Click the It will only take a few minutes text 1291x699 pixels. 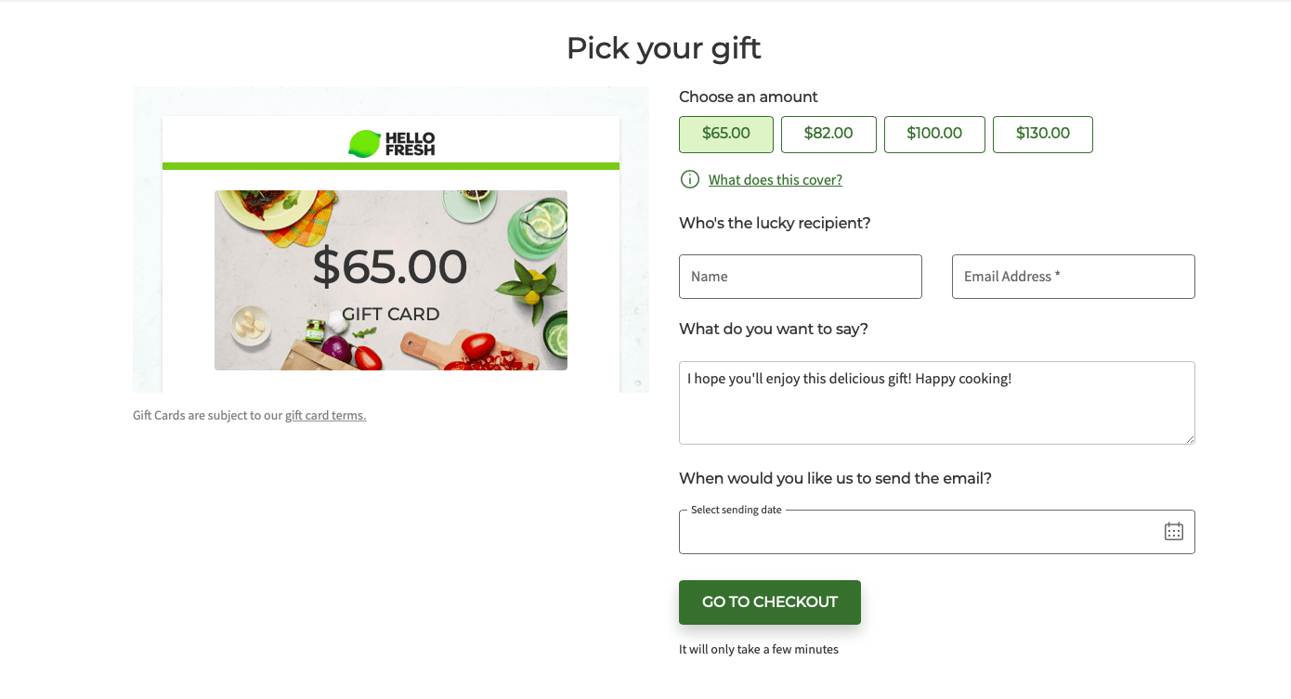click(x=758, y=649)
